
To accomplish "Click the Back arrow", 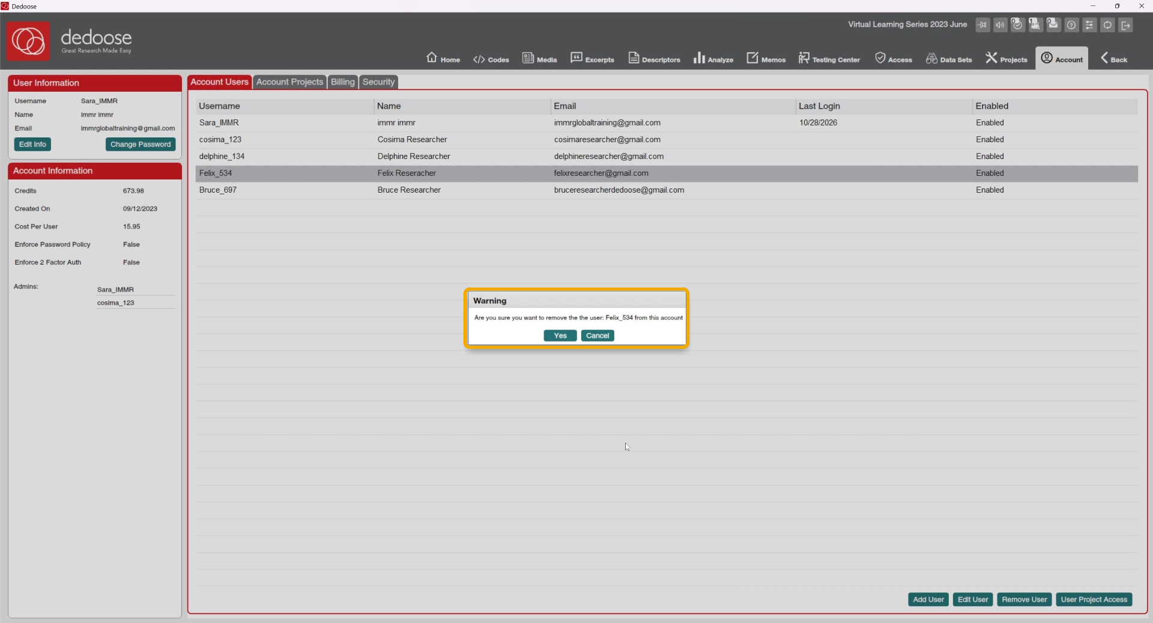I will (x=1113, y=58).
